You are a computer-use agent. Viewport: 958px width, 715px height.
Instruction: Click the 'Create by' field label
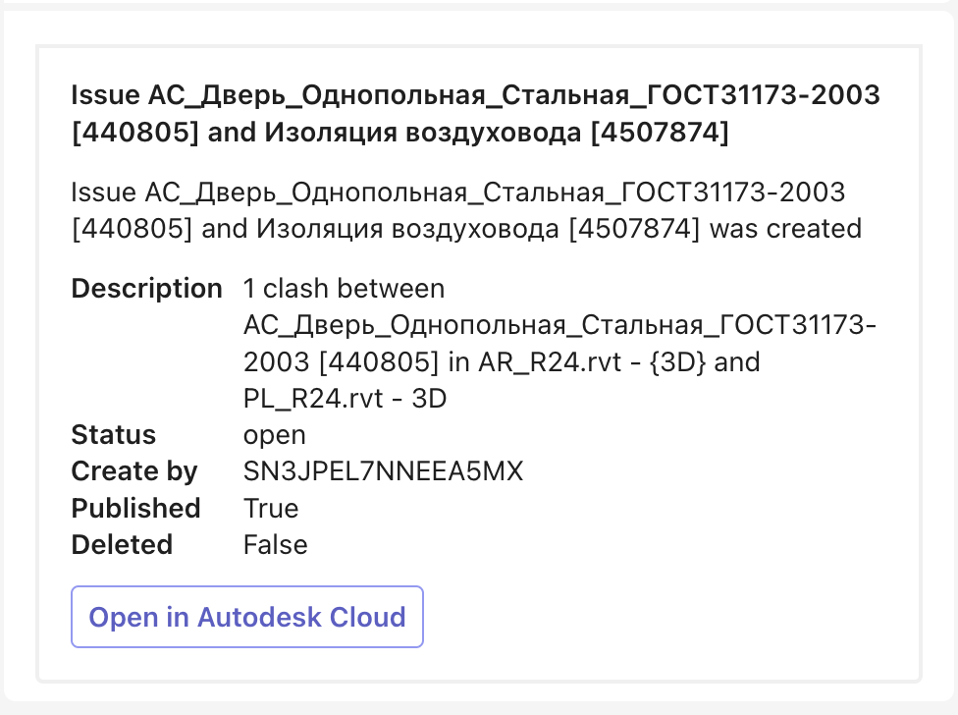point(134,471)
